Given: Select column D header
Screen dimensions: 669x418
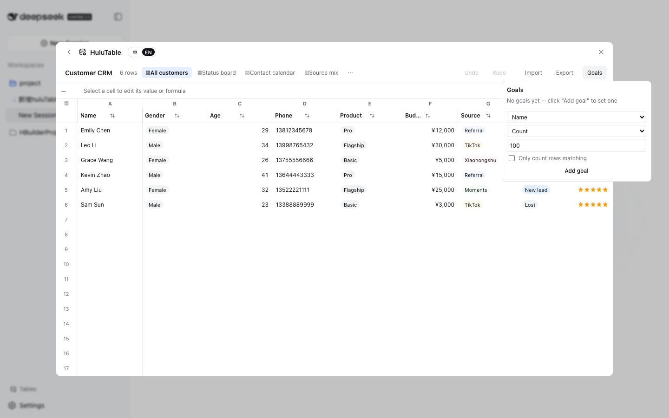Looking at the screenshot, I should coord(305,104).
